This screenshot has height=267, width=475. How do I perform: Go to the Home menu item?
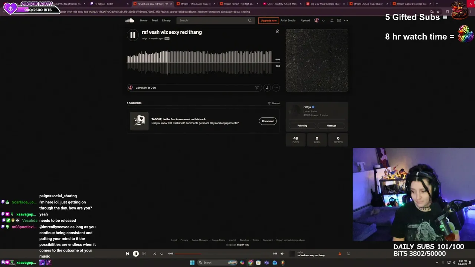(x=144, y=20)
